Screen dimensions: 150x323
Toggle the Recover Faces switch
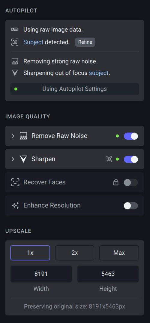tap(131, 182)
